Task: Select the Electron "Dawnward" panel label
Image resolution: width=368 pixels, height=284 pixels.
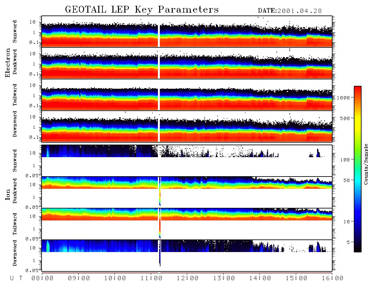Action: pyautogui.click(x=15, y=124)
